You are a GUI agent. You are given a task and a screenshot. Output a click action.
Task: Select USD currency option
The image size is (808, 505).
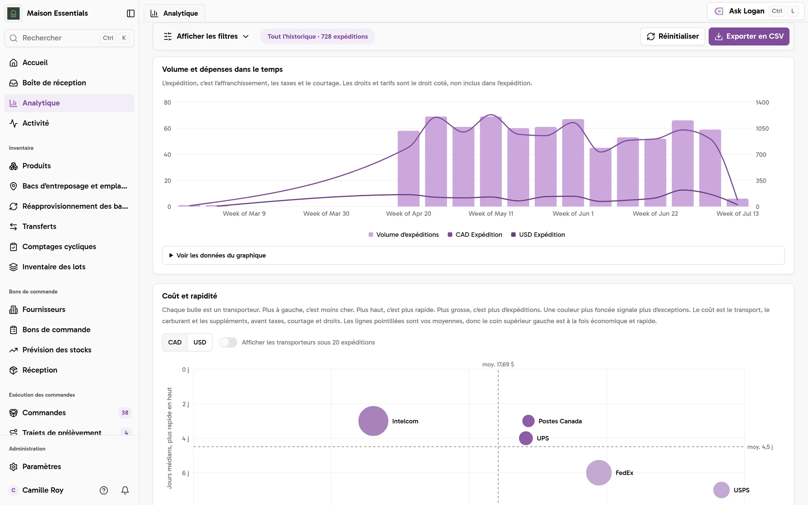pyautogui.click(x=200, y=342)
